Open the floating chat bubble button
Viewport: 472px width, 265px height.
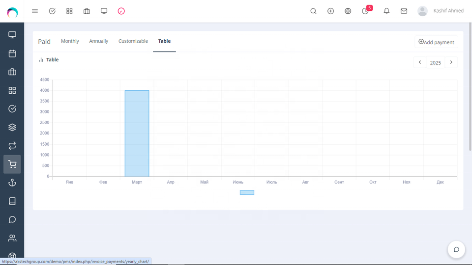456,249
